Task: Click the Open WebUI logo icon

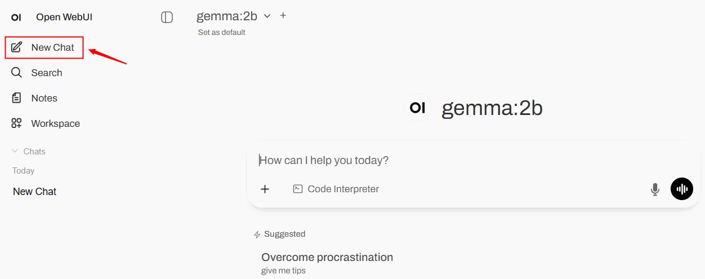Action: (x=16, y=17)
